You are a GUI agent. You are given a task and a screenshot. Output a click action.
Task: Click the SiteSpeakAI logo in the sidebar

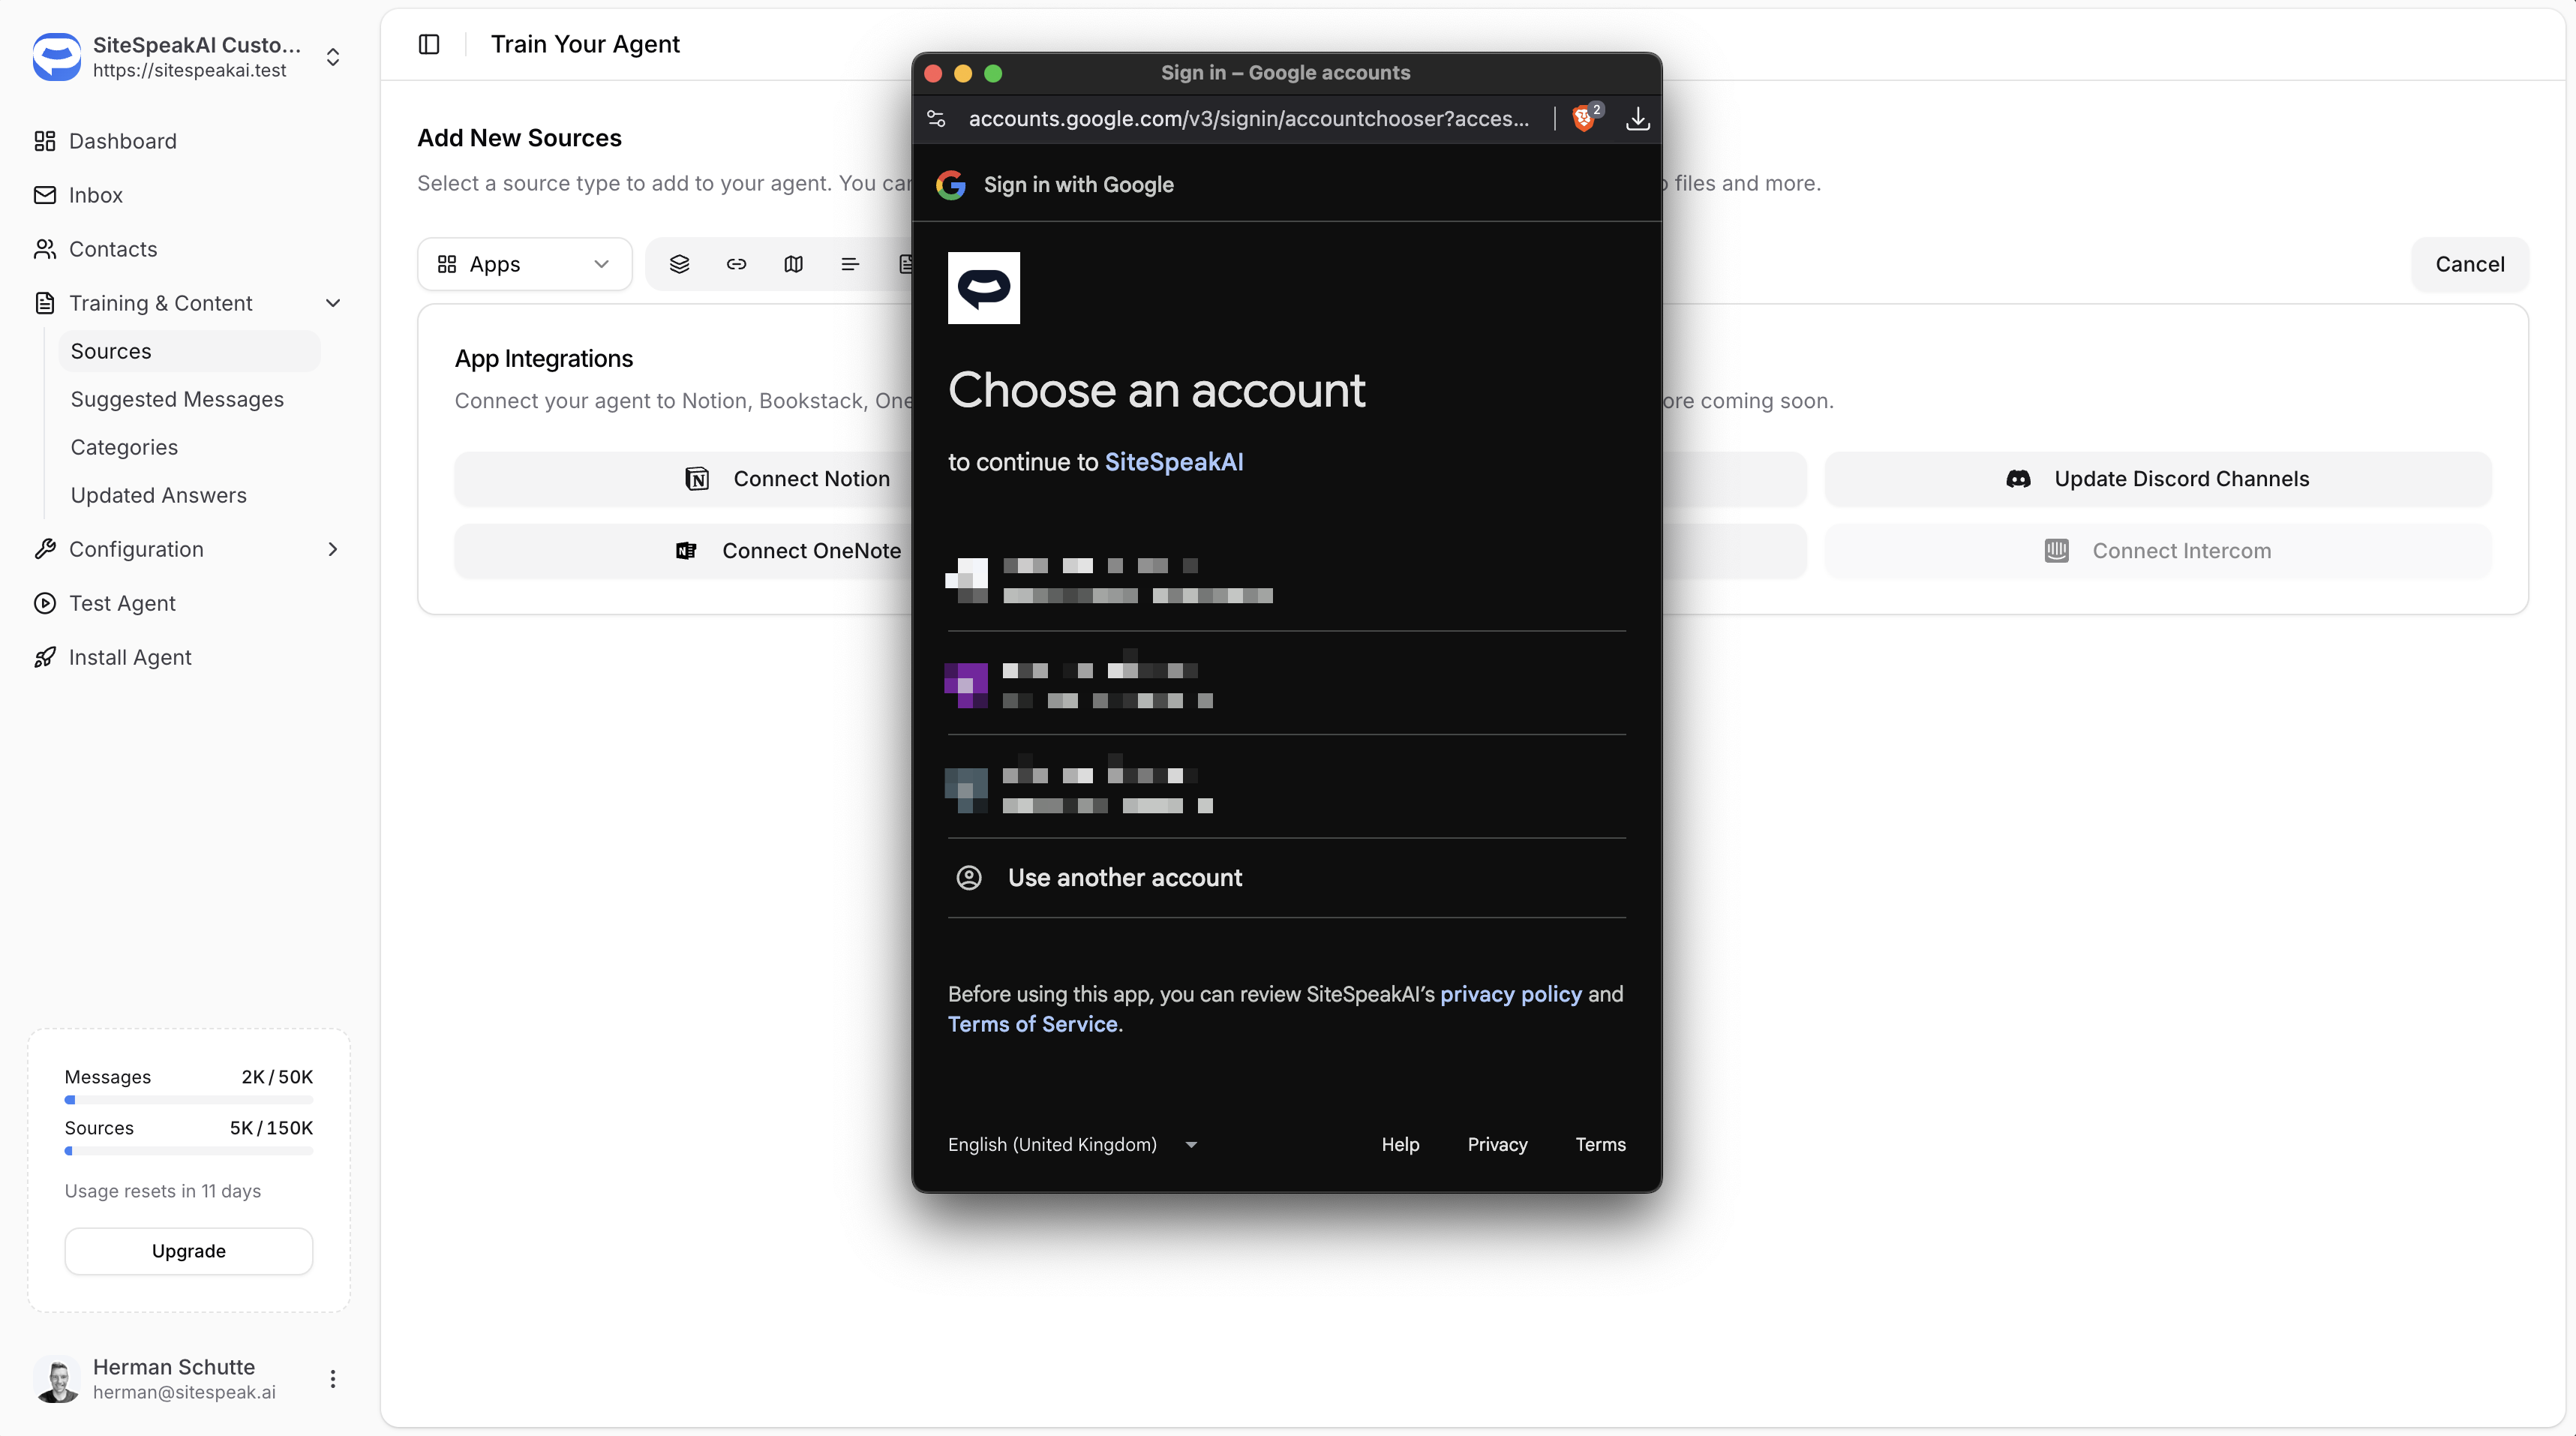point(57,57)
